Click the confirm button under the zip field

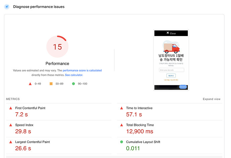click(171, 75)
